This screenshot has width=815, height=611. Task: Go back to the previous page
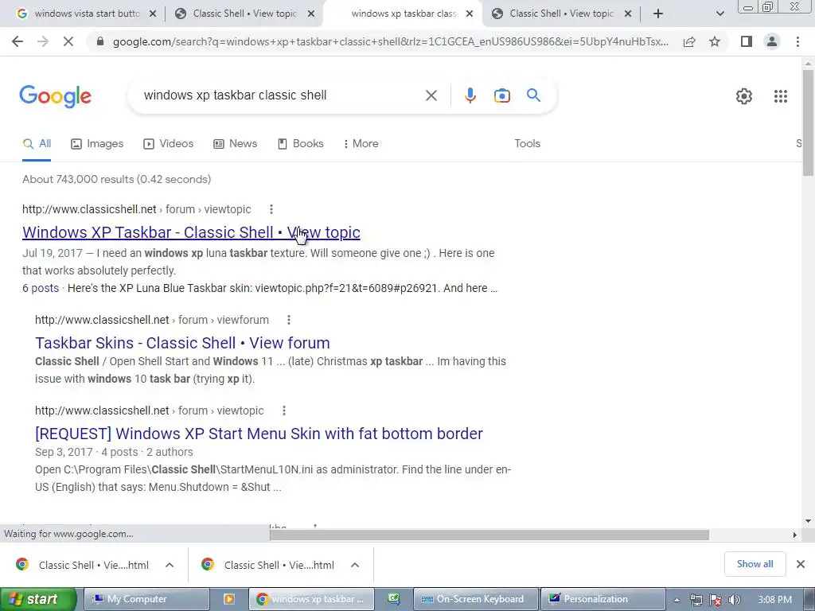pyautogui.click(x=18, y=41)
